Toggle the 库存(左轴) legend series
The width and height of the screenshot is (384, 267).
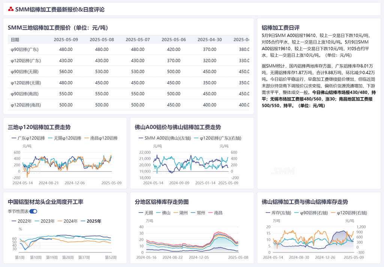(279, 213)
